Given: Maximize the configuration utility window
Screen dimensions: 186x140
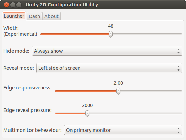Looking at the screenshot, I should click(19, 5).
